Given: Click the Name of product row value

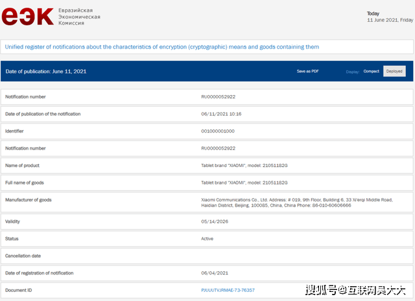Looking at the screenshot, I should [244, 166].
